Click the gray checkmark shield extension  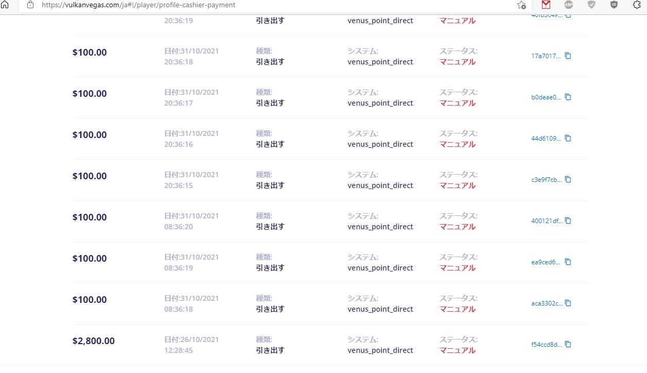click(591, 5)
